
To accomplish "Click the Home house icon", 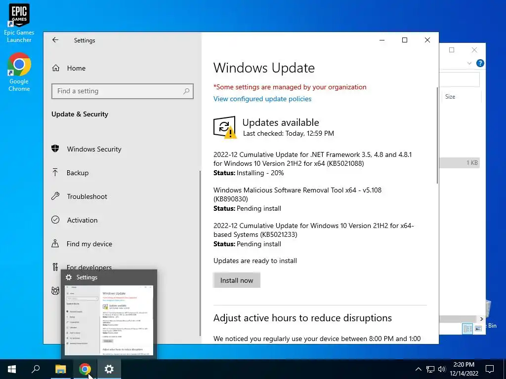I will pyautogui.click(x=56, y=68).
